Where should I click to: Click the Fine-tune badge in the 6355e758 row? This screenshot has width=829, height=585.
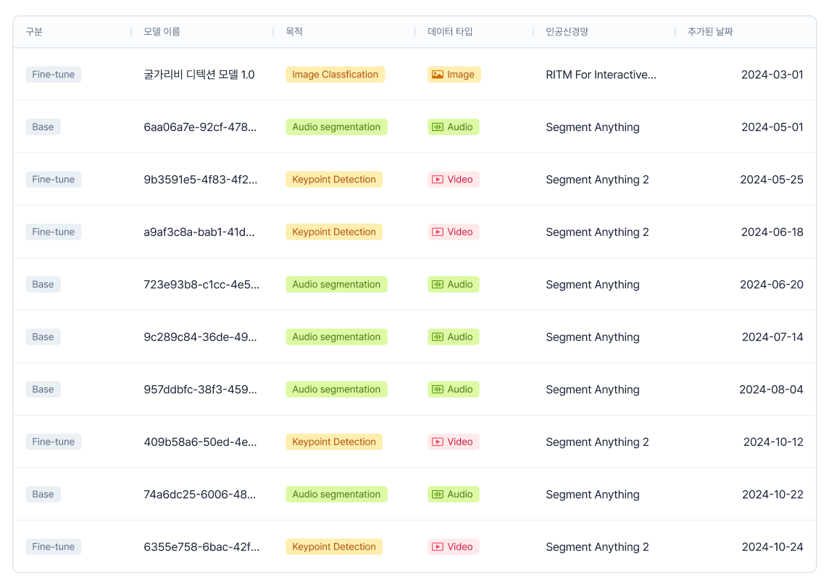[x=54, y=547]
